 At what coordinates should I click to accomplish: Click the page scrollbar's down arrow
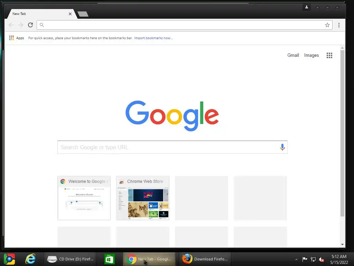(342, 245)
